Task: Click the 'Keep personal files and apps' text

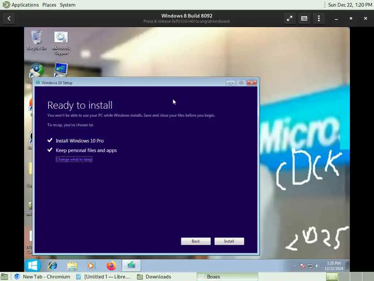Action: [x=86, y=150]
